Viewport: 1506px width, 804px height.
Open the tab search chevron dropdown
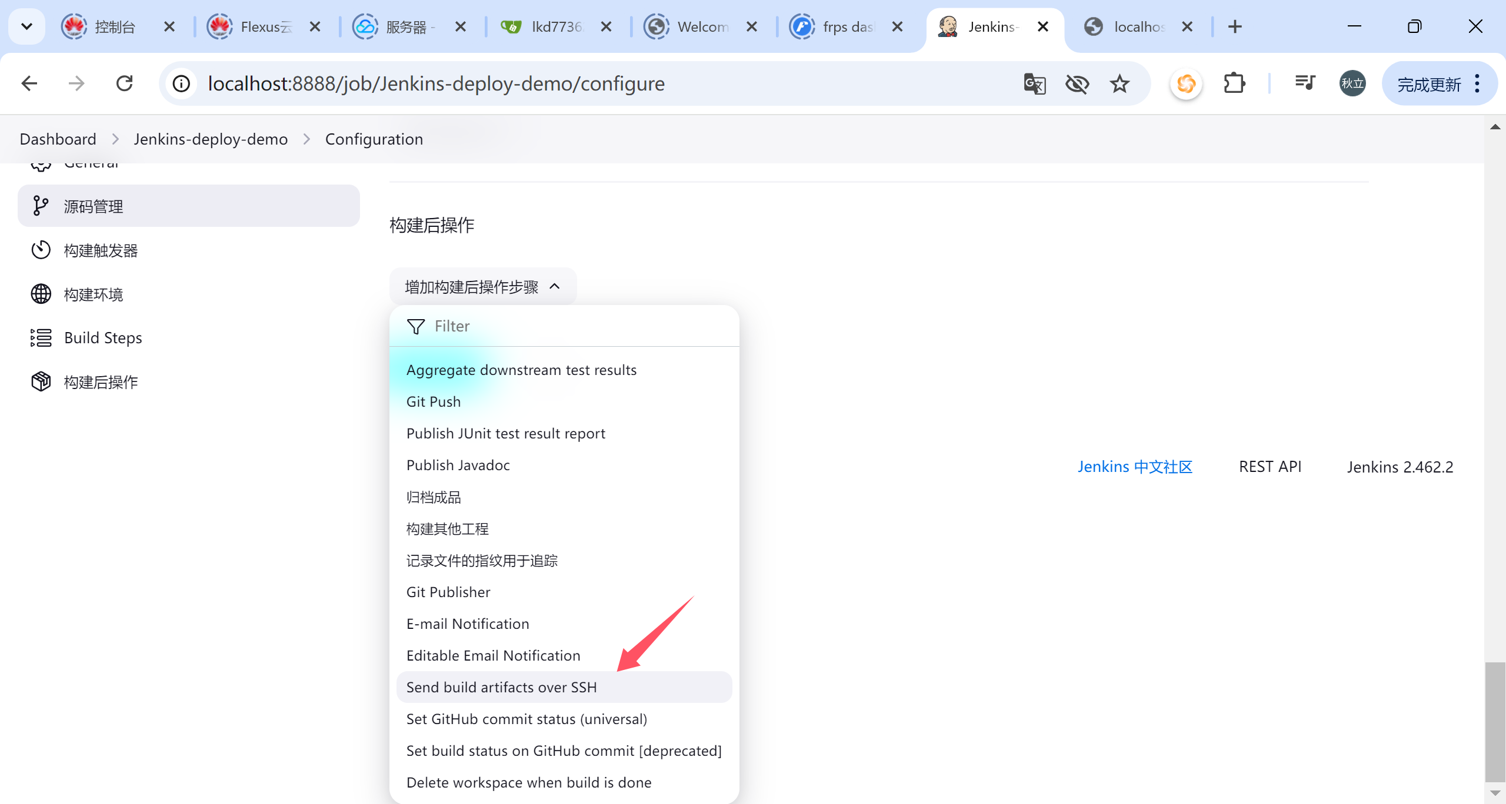click(x=26, y=27)
